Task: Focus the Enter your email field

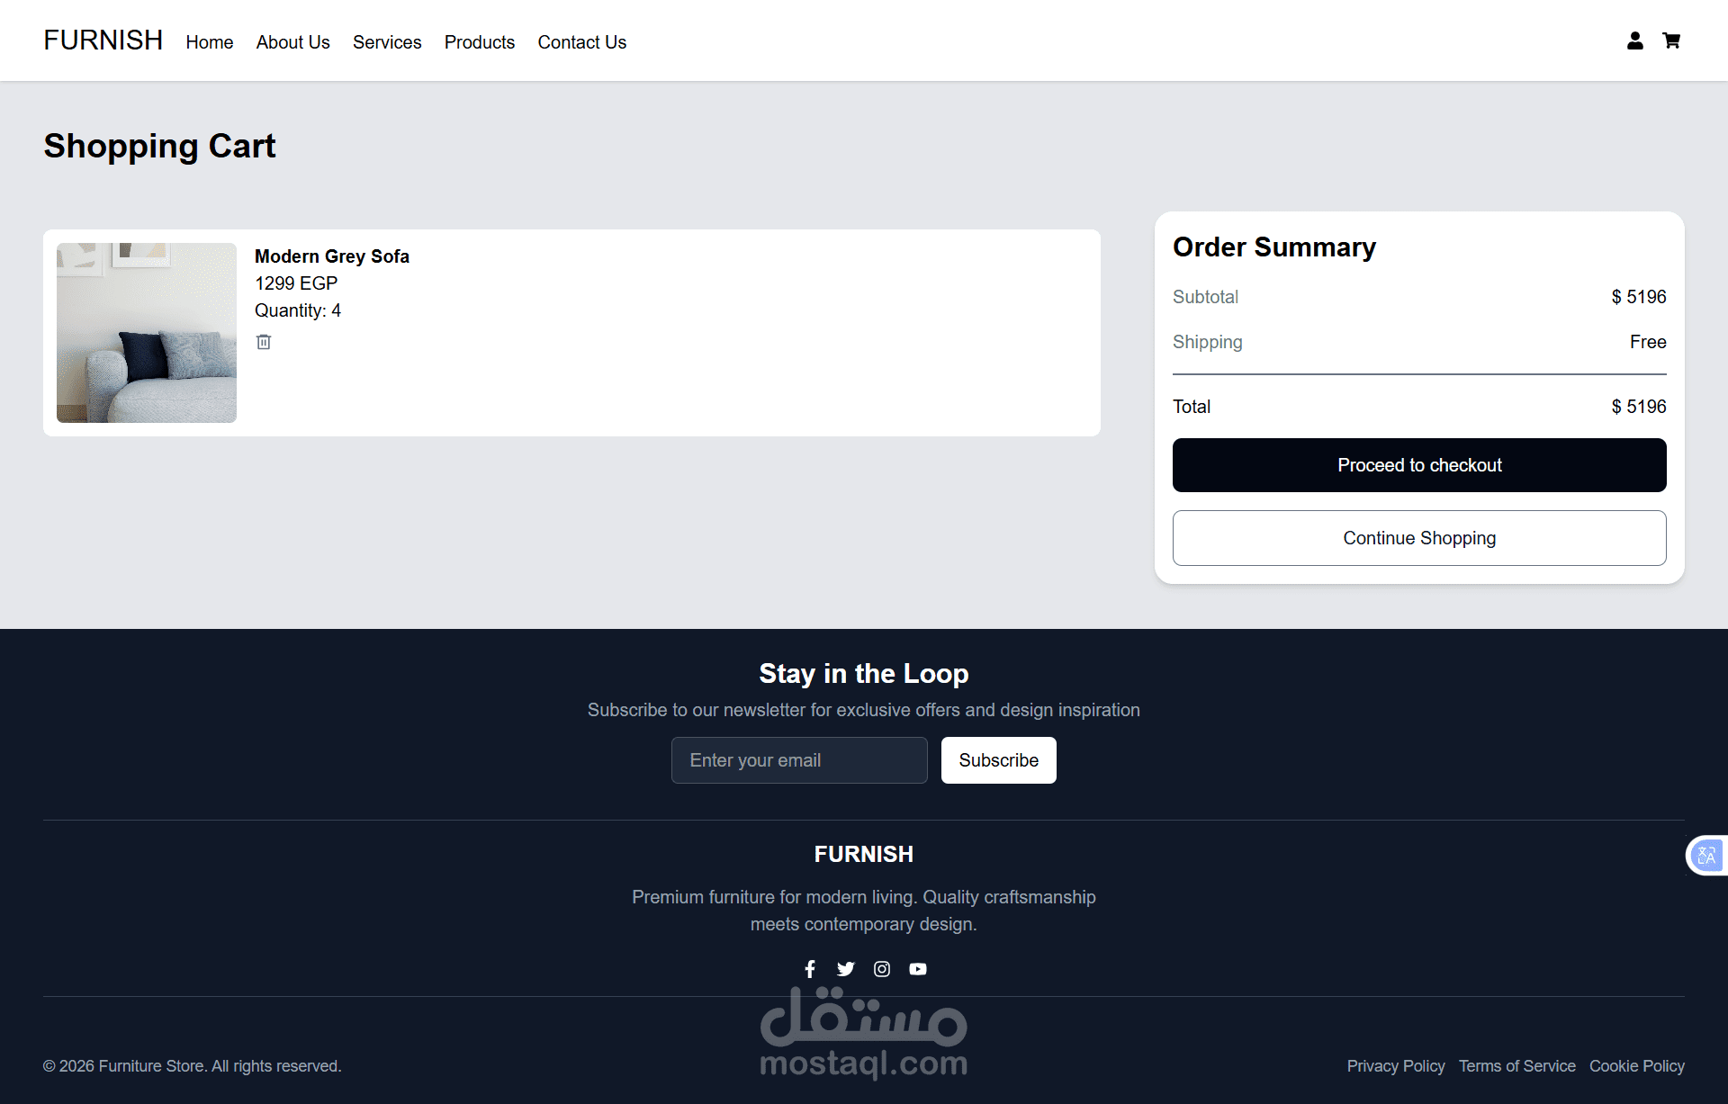Action: [x=799, y=760]
